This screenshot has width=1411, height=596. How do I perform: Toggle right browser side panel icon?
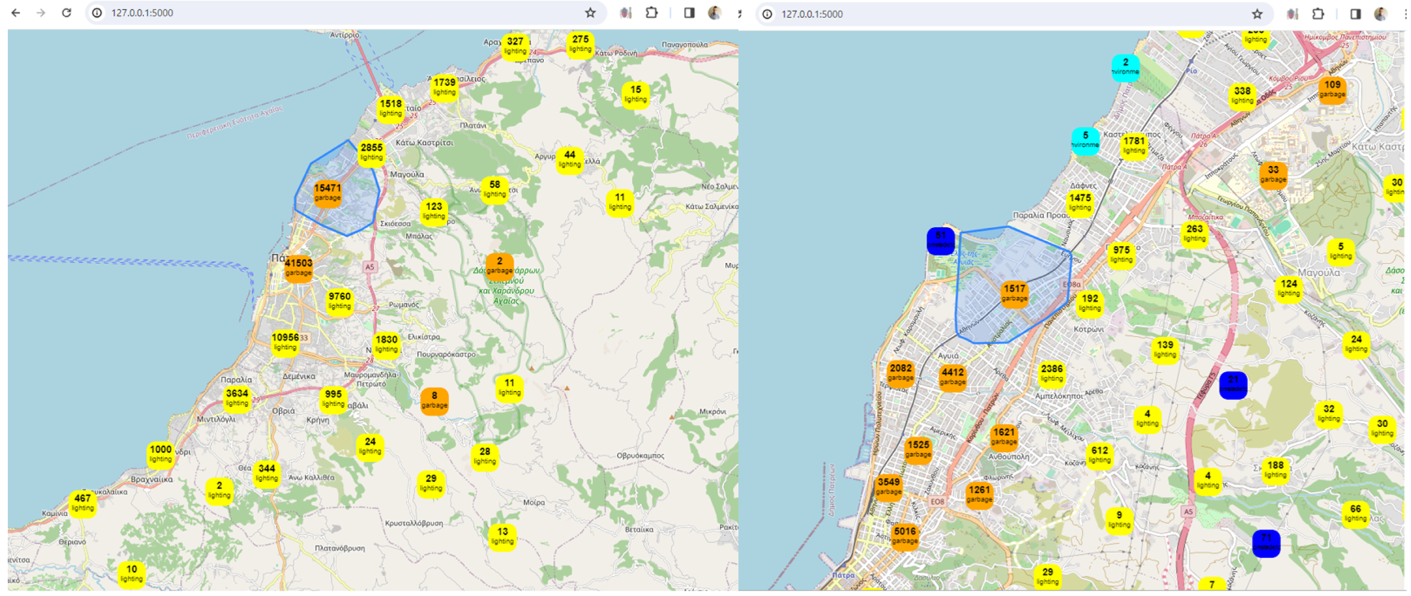[1355, 14]
